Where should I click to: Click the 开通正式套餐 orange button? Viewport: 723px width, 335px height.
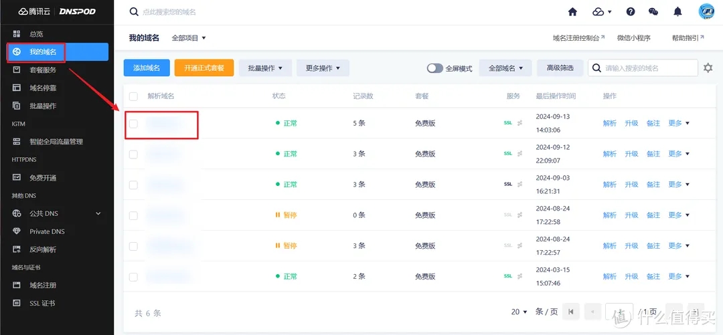[204, 68]
